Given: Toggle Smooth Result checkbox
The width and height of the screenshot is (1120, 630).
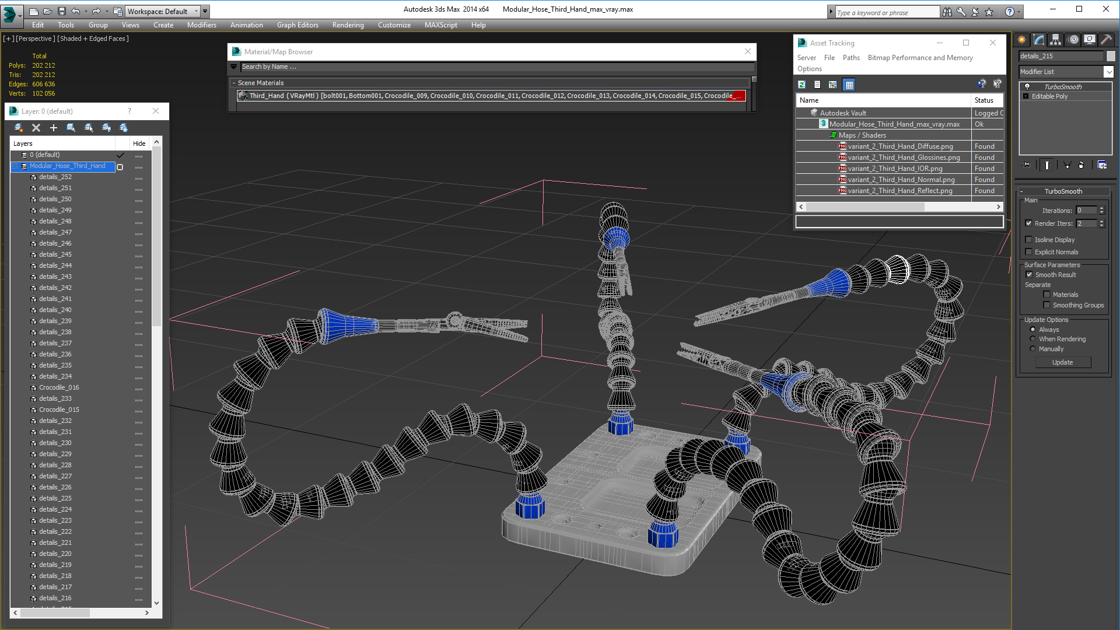Looking at the screenshot, I should (x=1029, y=275).
